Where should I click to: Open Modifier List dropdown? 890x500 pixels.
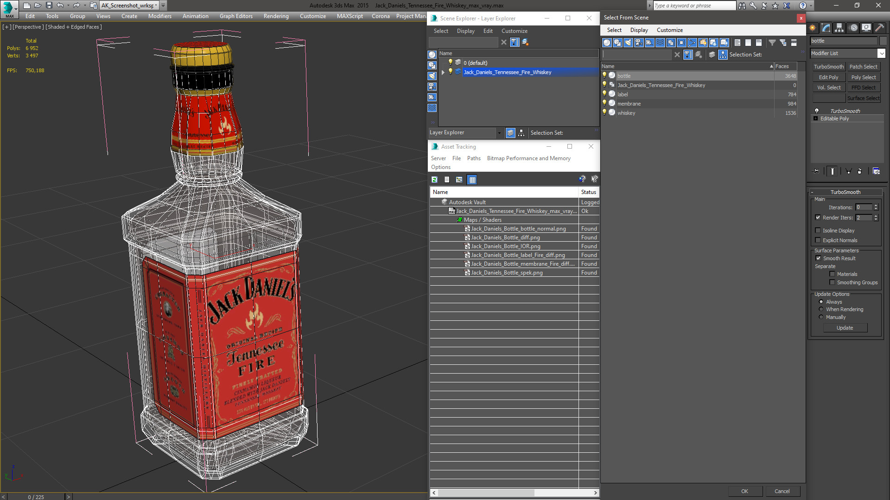coord(881,53)
